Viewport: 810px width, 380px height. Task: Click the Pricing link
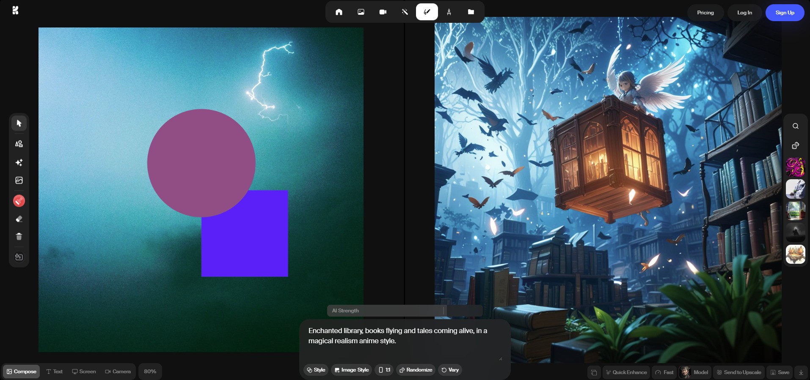(705, 13)
